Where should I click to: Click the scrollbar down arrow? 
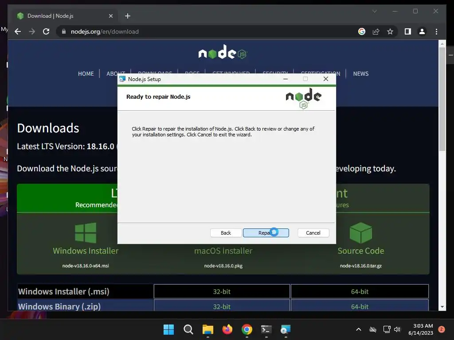click(442, 307)
